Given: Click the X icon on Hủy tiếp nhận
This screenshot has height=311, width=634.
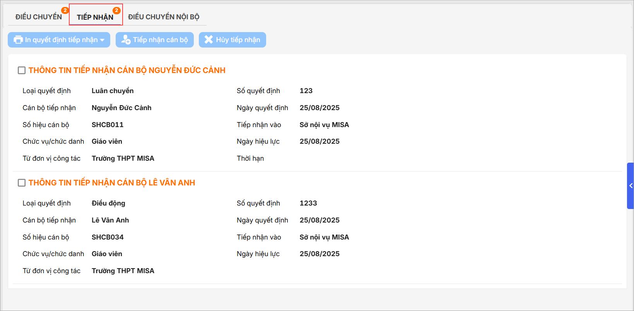Looking at the screenshot, I should click(208, 40).
